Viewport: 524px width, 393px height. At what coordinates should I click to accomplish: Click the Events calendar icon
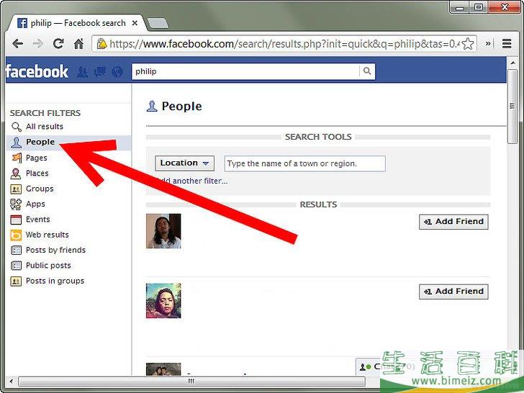pos(16,220)
